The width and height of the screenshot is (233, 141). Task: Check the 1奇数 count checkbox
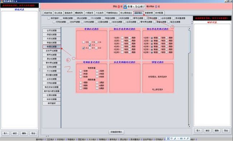click(x=81, y=71)
